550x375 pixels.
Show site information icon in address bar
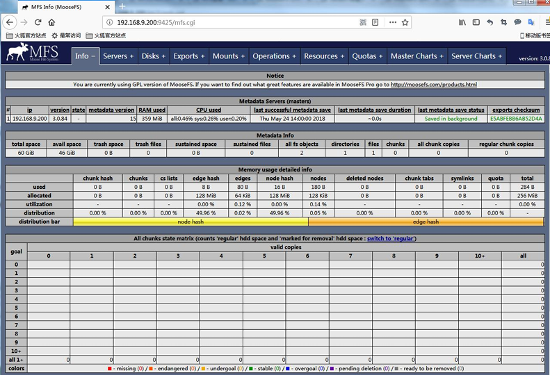click(109, 22)
